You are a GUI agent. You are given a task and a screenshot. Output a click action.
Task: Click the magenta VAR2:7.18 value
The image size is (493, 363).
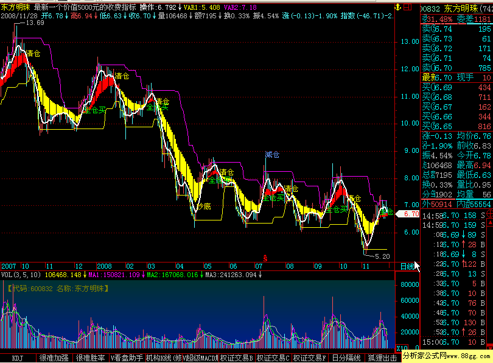click(240, 7)
